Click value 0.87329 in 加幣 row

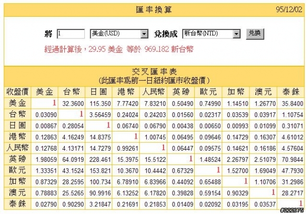coord(46,182)
